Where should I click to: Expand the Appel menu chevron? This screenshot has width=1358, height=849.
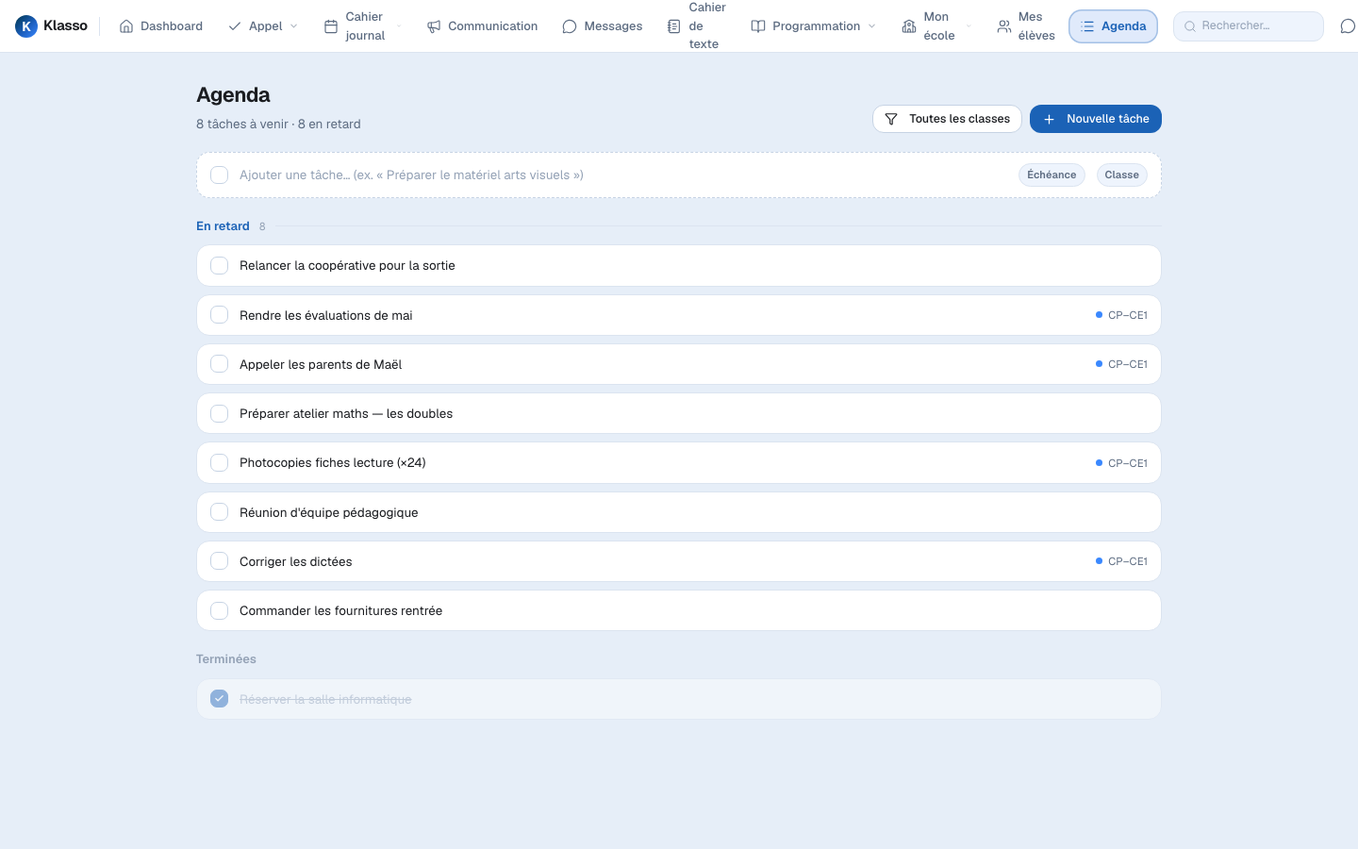(294, 26)
